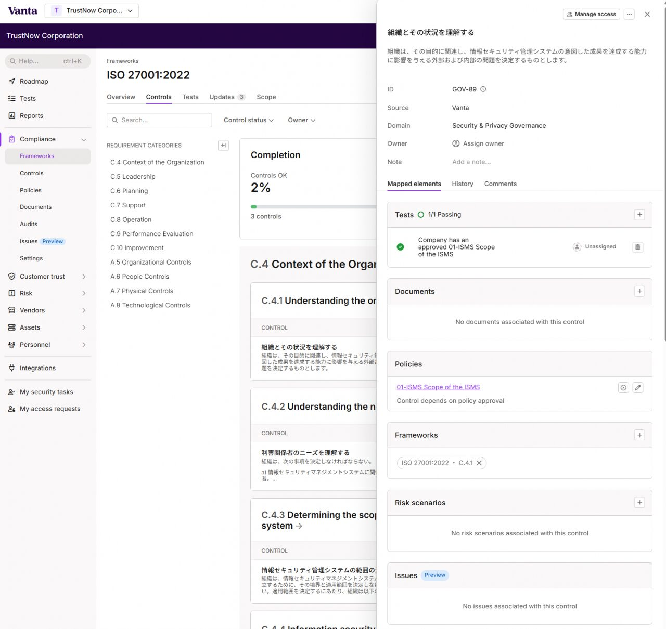The width and height of the screenshot is (666, 629).
Task: Click the Assets sidebar icon
Action: (x=12, y=327)
